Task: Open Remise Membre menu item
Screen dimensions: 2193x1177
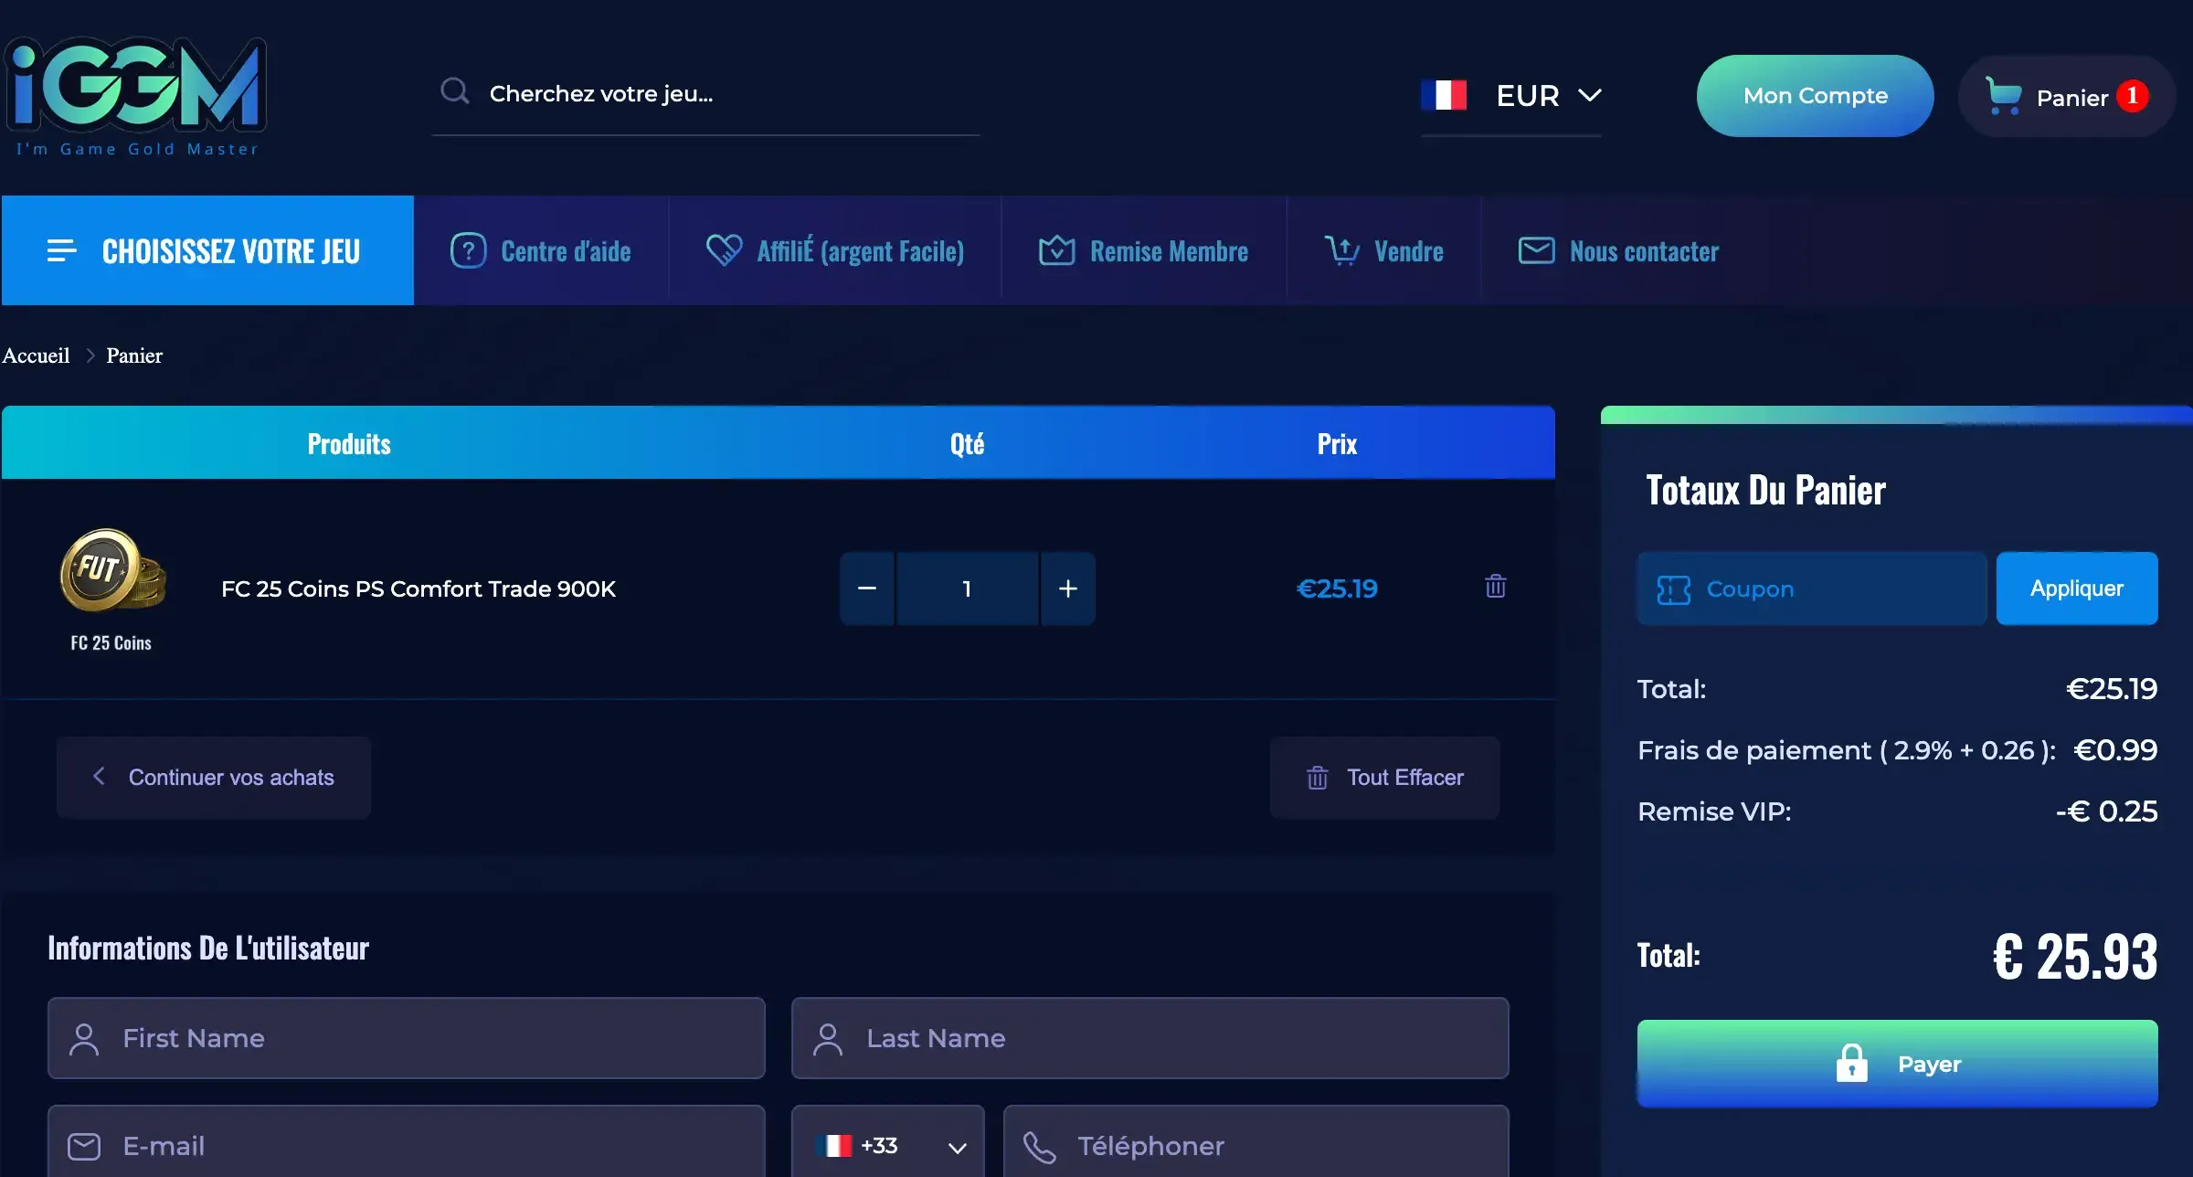Action: point(1144,250)
